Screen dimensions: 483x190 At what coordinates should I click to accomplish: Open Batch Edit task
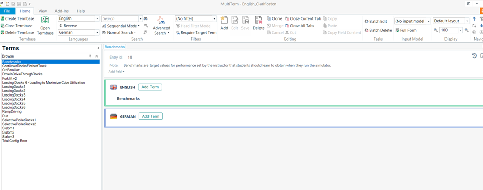pos(376,21)
